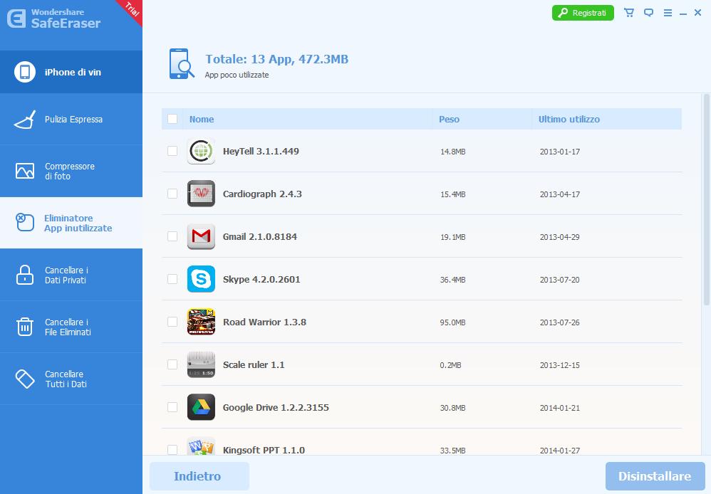The height and width of the screenshot is (494, 711).
Task: Click the Road Warrior 1.3.8 name
Action: [x=264, y=322]
